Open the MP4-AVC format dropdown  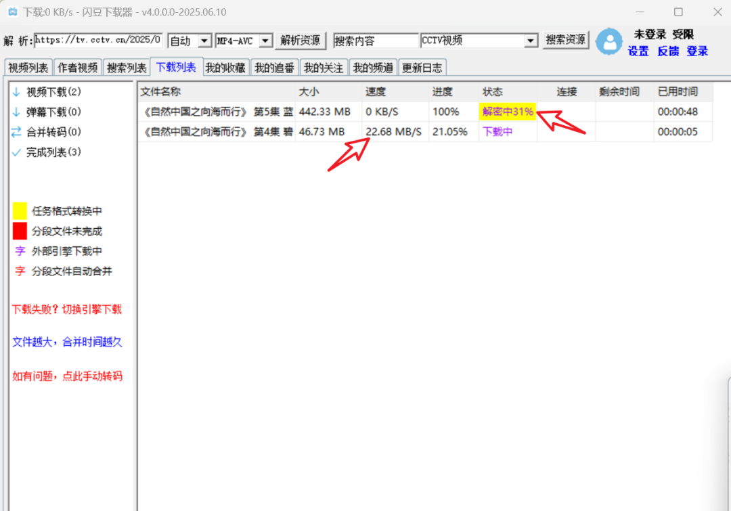[x=265, y=41]
